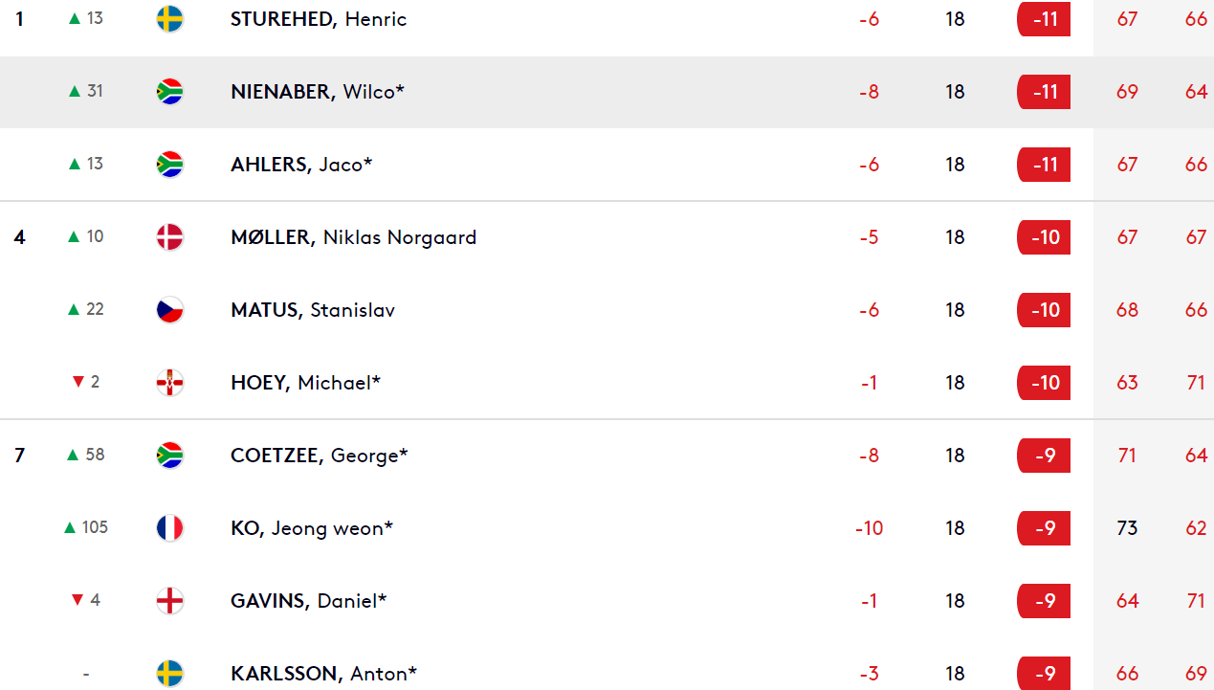Click the Swedish flag beside Karlsson

pos(169,674)
